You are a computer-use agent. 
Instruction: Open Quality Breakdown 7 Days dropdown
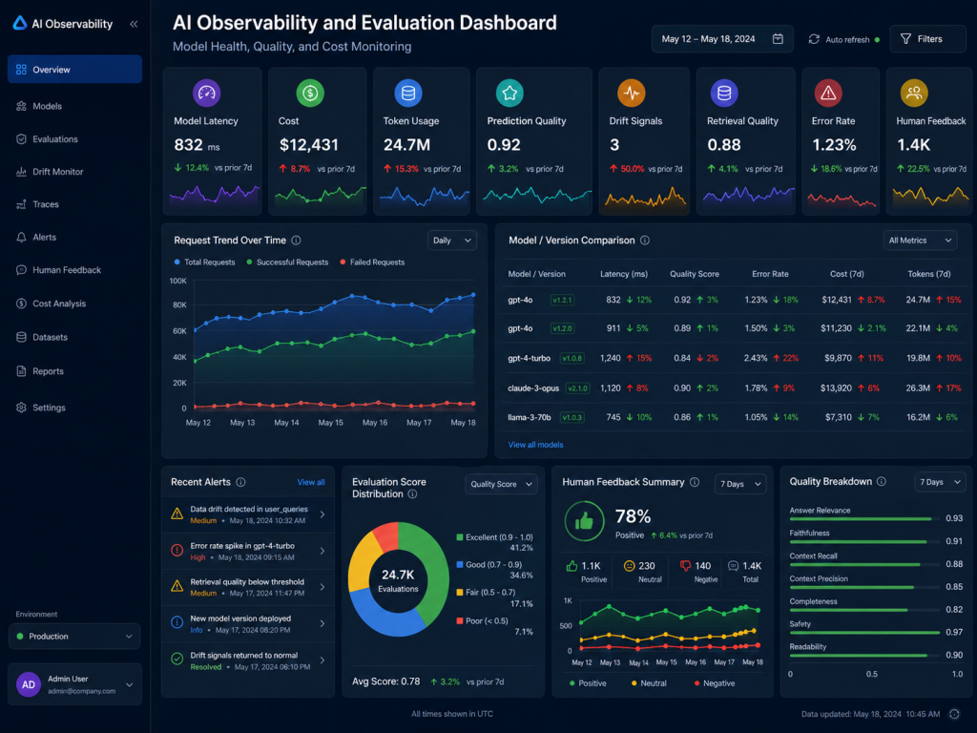point(940,482)
